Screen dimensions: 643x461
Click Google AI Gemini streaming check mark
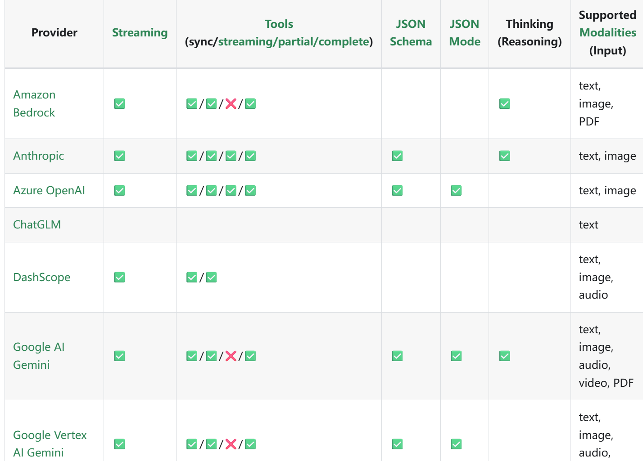[119, 356]
